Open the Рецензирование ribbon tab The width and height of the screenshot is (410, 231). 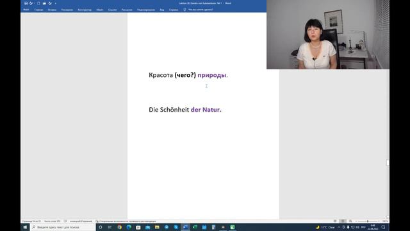pos(146,10)
